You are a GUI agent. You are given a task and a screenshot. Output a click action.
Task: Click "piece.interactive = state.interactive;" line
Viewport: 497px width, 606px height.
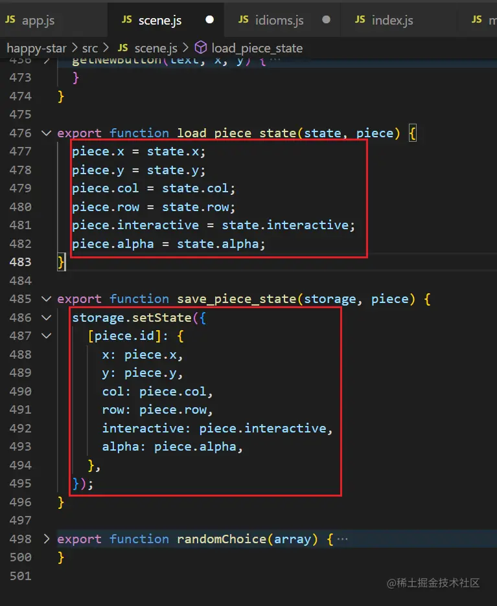213,225
